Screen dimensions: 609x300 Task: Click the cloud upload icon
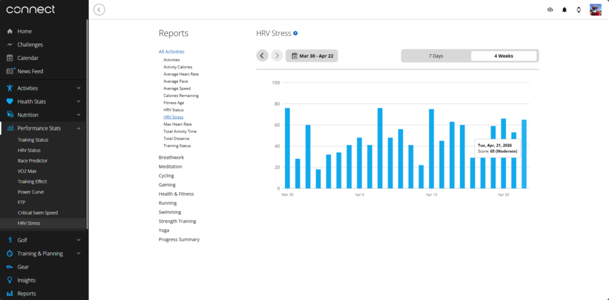[x=550, y=10]
